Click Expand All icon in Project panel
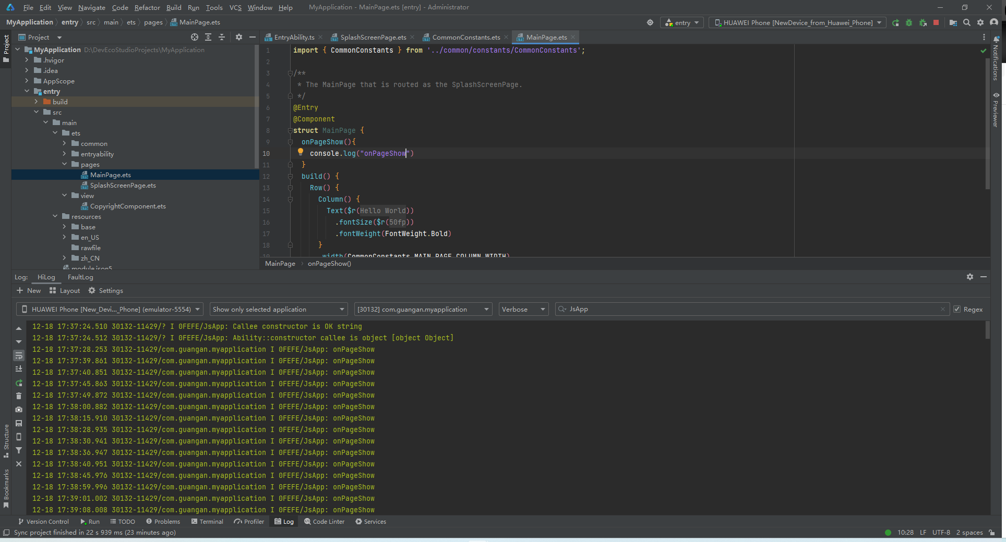1006x542 pixels. click(x=208, y=37)
